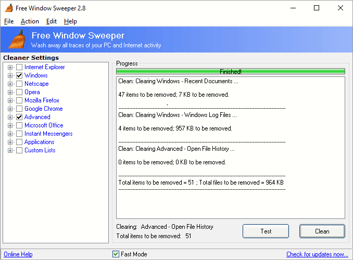The width and height of the screenshot is (353, 260).
Task: Click the 'Clearing Windows - Recent Documents' log line
Action: (178, 81)
